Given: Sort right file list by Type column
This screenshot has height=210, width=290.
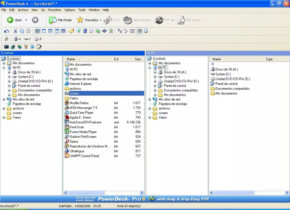Looking at the screenshot, I should [x=276, y=59].
